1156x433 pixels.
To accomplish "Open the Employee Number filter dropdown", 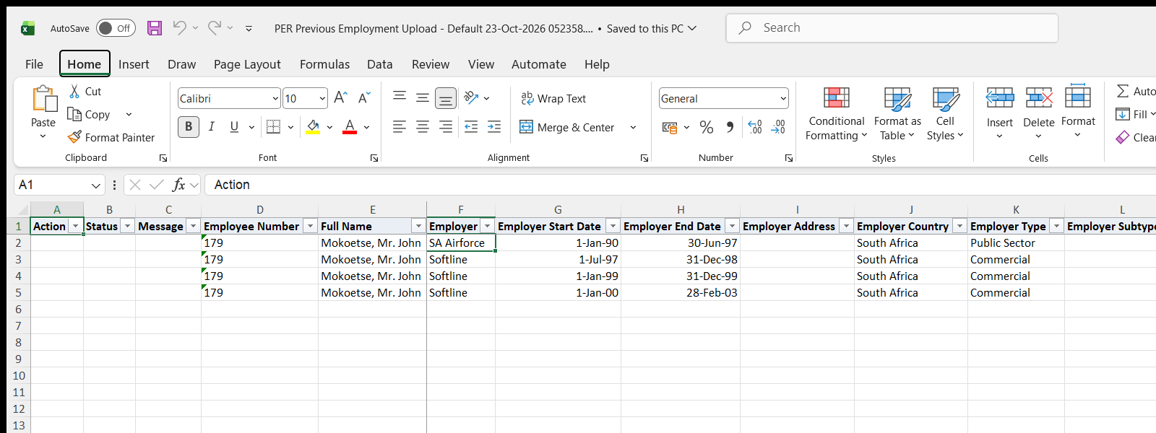I will pos(311,227).
